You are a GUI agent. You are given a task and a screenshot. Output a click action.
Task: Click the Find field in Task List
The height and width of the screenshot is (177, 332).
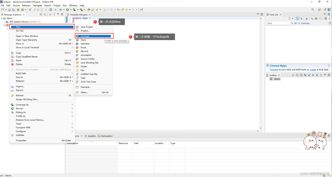click(278, 23)
